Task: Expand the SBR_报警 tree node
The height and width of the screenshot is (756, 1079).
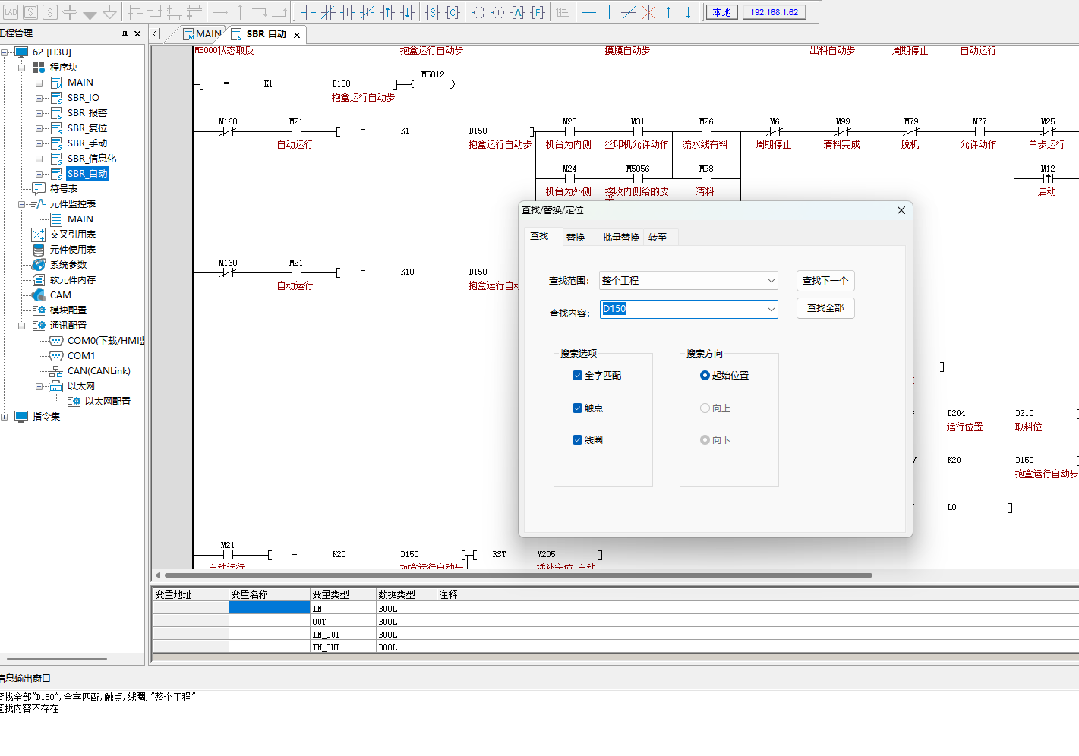Action: coord(39,113)
